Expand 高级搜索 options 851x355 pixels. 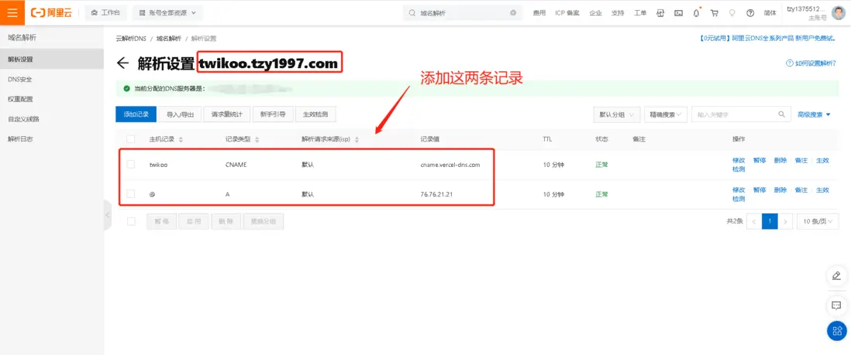pyautogui.click(x=814, y=114)
